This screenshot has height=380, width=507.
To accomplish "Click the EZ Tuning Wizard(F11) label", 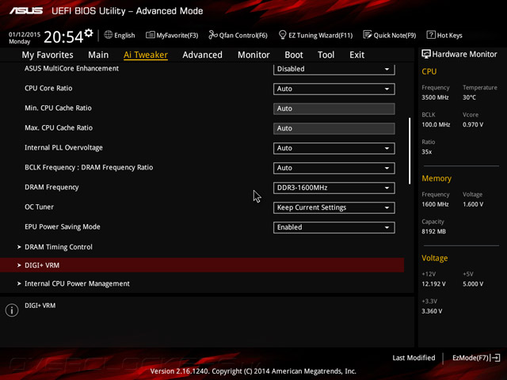I will point(320,35).
